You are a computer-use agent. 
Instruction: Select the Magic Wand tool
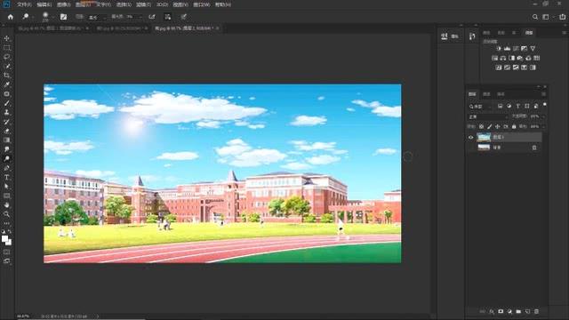tap(6, 67)
